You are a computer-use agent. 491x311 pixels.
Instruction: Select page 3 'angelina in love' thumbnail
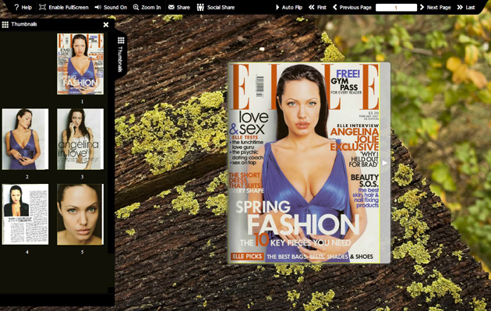[80, 139]
